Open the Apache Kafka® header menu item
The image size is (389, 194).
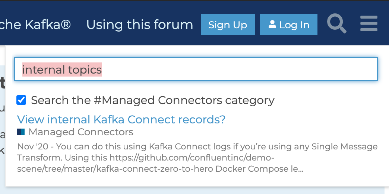pos(35,25)
